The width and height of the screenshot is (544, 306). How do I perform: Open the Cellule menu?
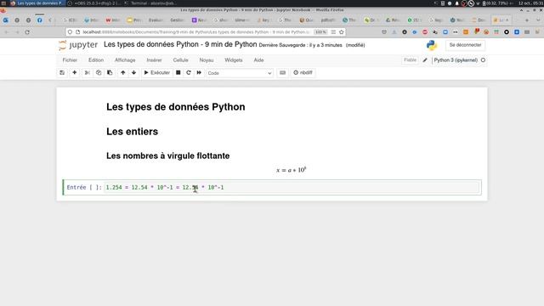180,60
